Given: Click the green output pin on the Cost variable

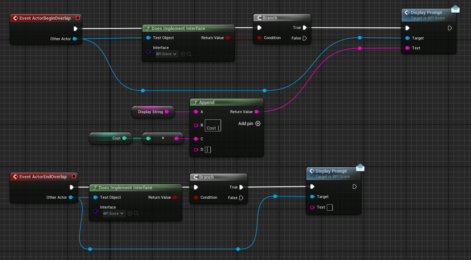Looking at the screenshot, I should [x=124, y=138].
